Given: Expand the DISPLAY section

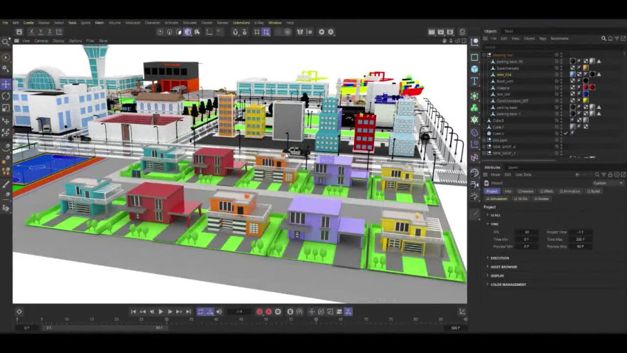Looking at the screenshot, I should pyautogui.click(x=487, y=275).
